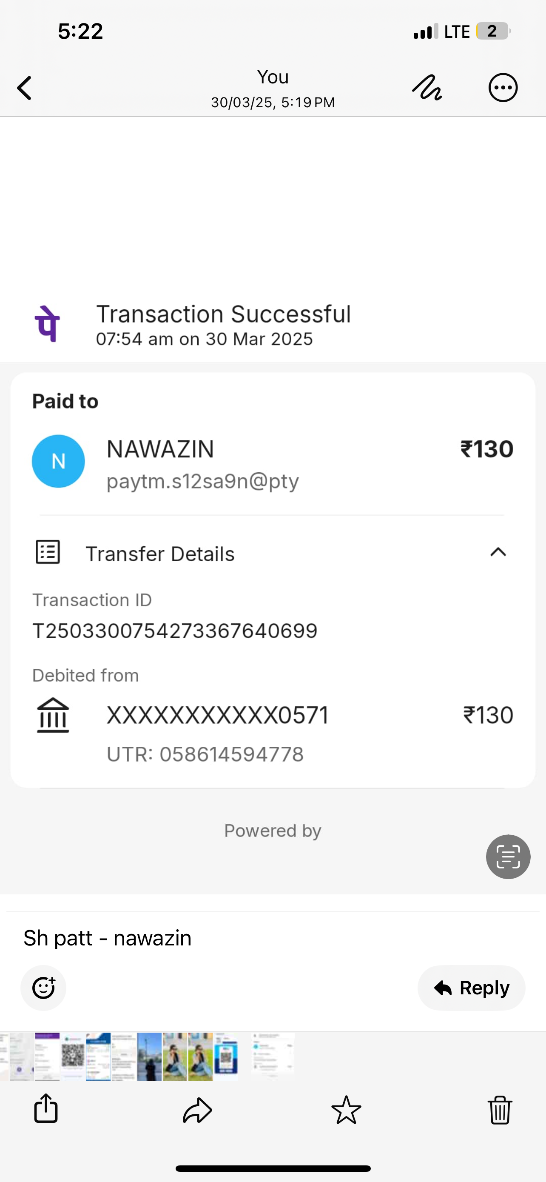Star this message
This screenshot has width=546, height=1182.
click(x=346, y=1110)
